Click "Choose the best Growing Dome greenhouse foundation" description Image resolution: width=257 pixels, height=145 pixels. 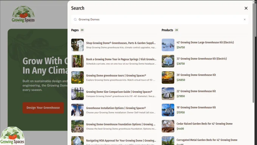tap(121, 129)
